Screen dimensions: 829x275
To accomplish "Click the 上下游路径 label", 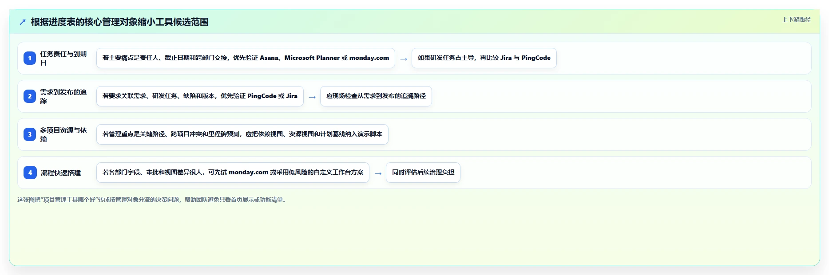I will [x=796, y=20].
